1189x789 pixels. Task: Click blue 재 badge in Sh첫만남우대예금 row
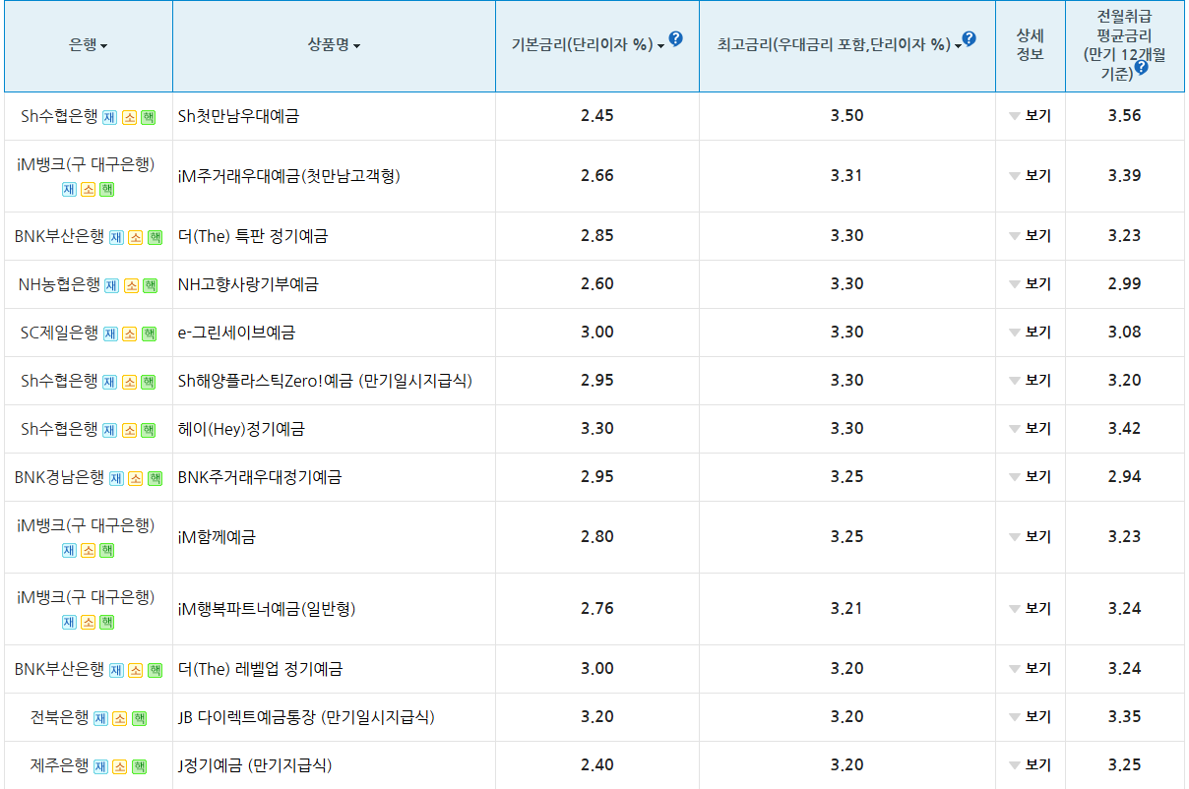[x=110, y=117]
